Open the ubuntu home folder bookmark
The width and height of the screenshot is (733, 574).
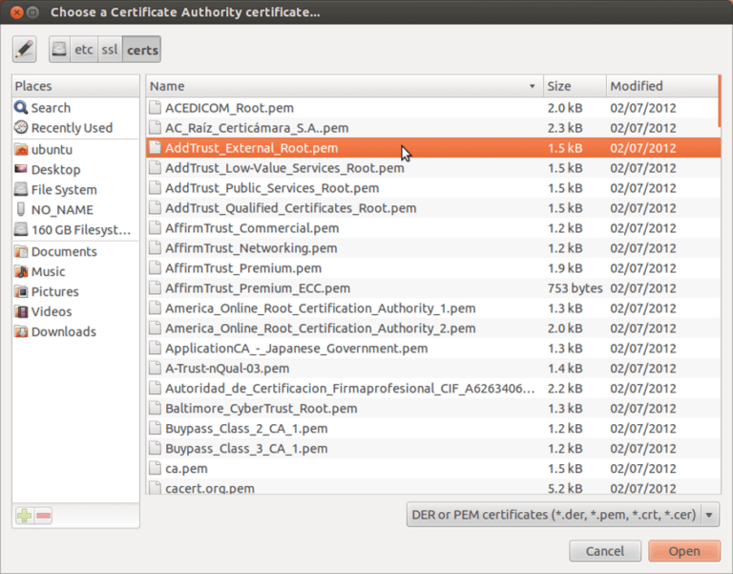(x=52, y=150)
